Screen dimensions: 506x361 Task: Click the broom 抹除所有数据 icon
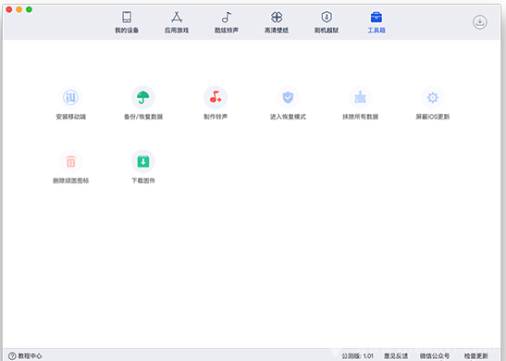click(x=360, y=97)
